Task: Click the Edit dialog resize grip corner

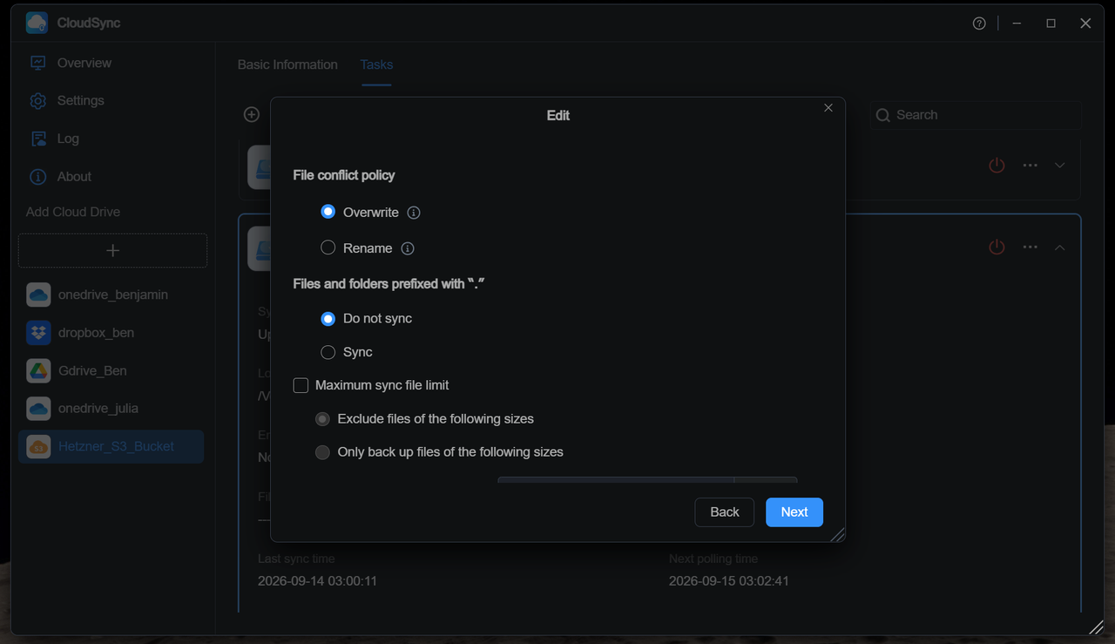Action: pos(838,535)
